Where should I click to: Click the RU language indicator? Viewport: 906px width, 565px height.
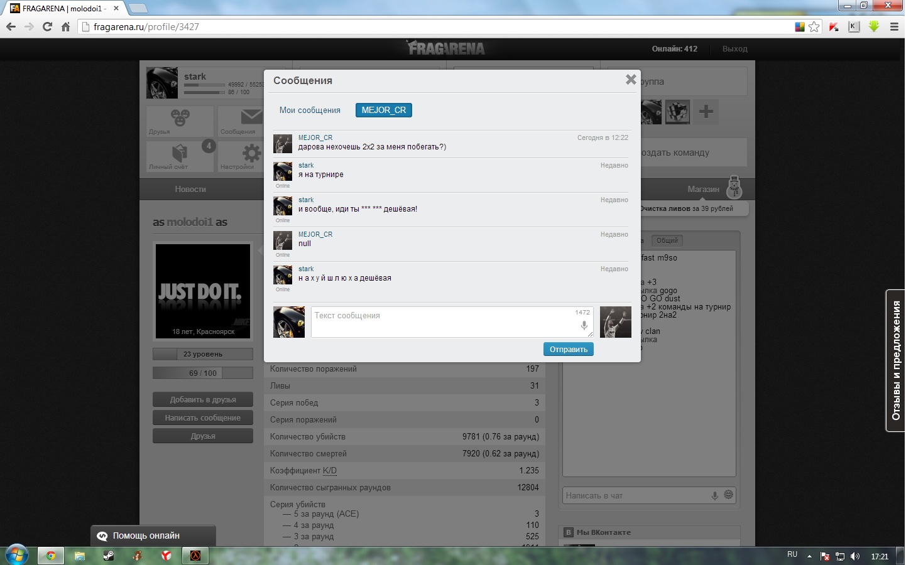[x=792, y=555]
